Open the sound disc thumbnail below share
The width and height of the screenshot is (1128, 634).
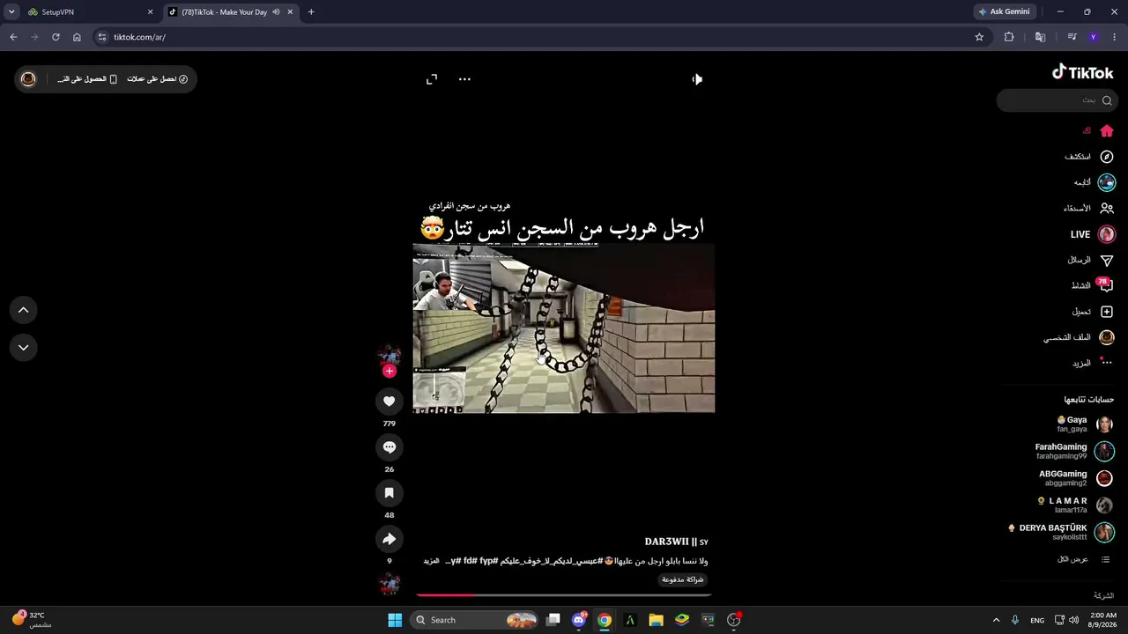pyautogui.click(x=390, y=584)
